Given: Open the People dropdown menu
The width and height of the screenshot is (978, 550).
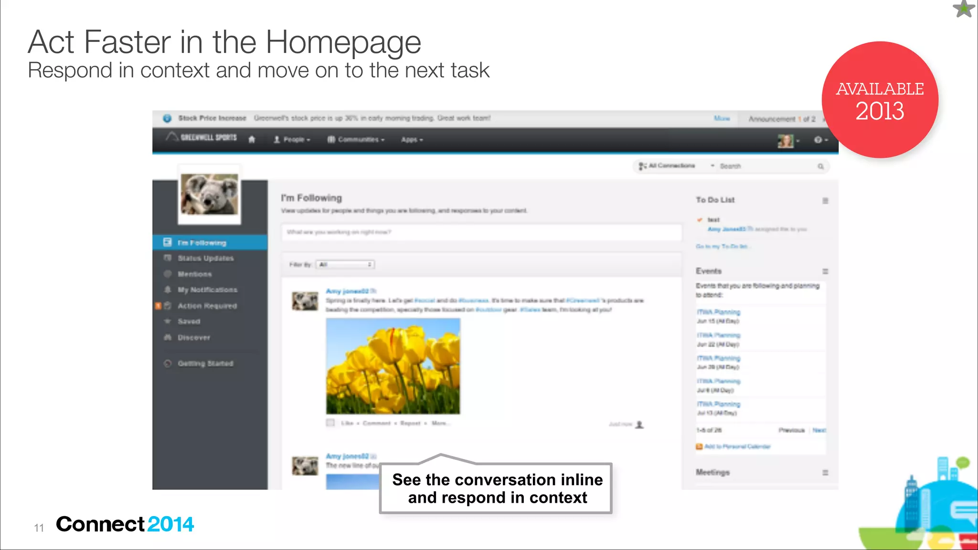Looking at the screenshot, I should click(292, 139).
